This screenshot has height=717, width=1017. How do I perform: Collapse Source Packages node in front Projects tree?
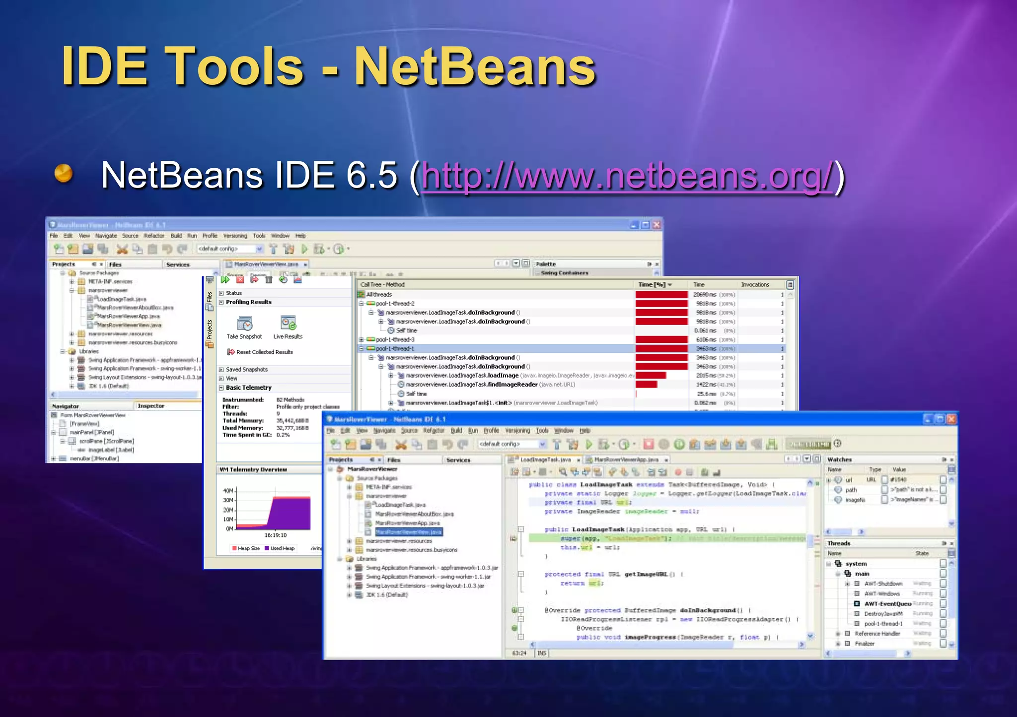coord(340,478)
